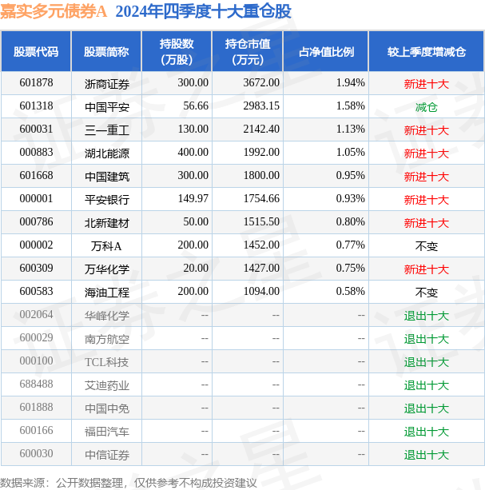Viewport: 485px width, 490px height.
Task: Select the 持仓市值(万元) column header
Action: 248,52
